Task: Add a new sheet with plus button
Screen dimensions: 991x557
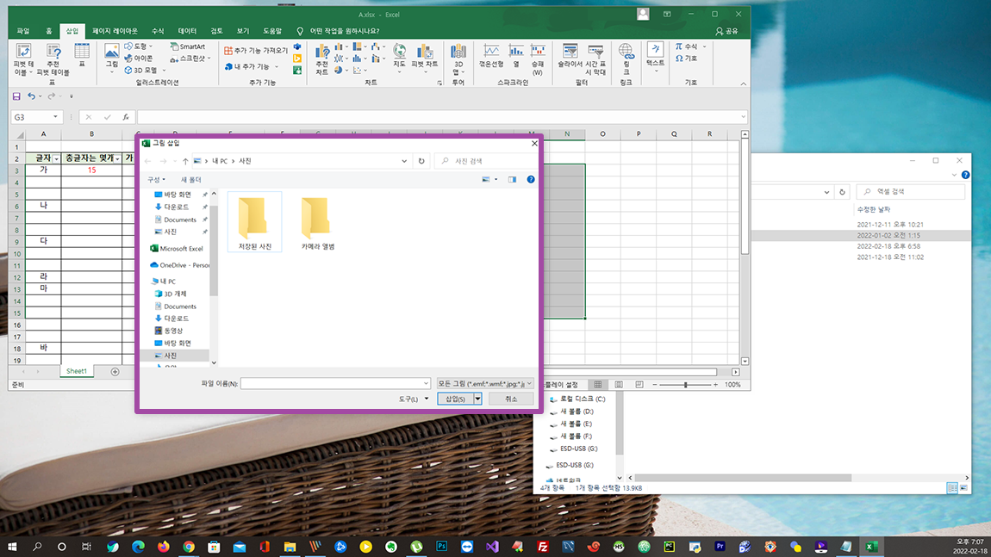Action: coord(115,371)
